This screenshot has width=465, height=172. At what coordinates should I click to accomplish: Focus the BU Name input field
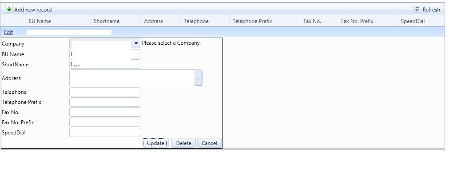(105, 54)
